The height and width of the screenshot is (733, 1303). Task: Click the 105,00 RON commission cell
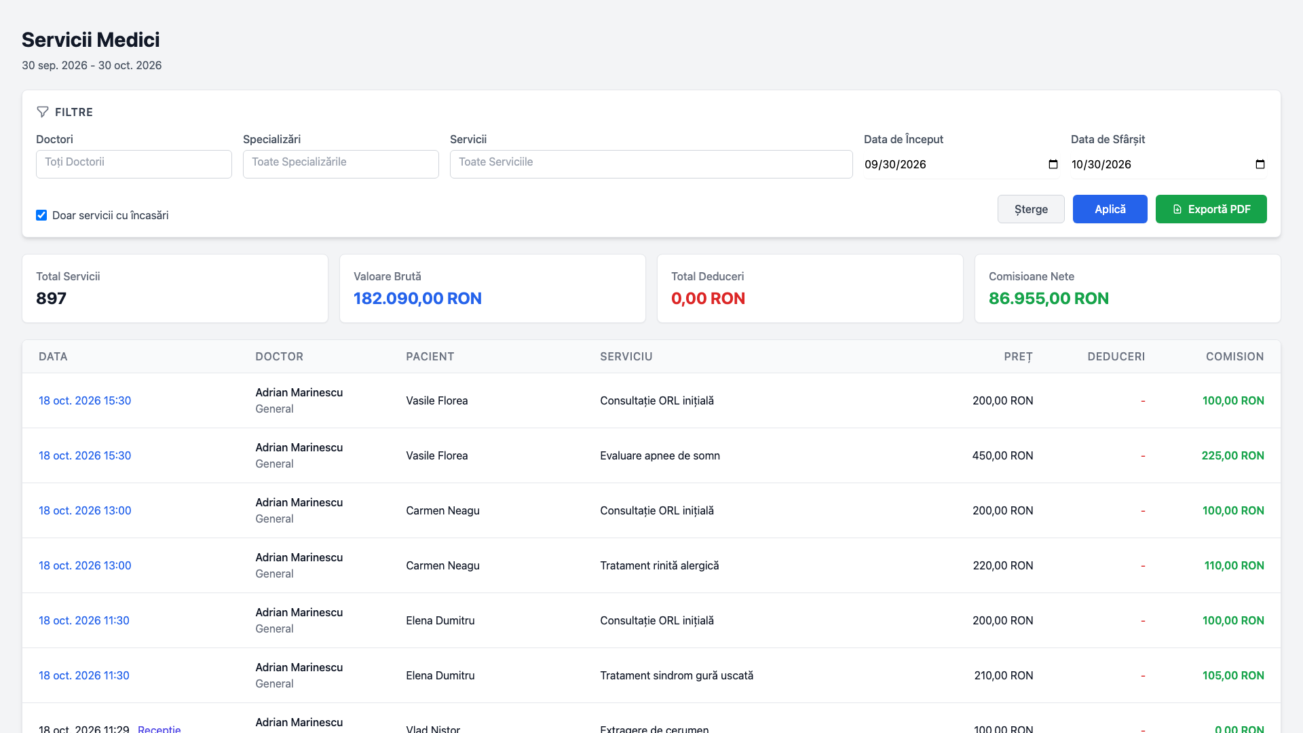[x=1233, y=675]
